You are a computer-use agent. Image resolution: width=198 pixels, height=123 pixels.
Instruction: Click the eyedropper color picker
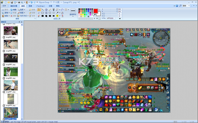94,15
